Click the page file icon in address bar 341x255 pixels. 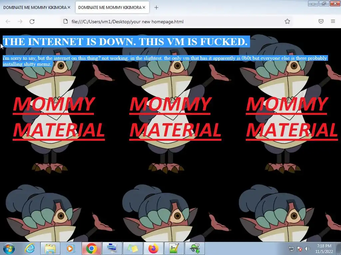tap(66, 21)
